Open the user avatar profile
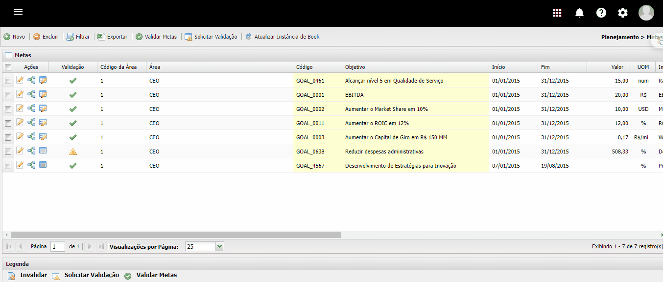This screenshot has width=663, height=282. pos(646,13)
